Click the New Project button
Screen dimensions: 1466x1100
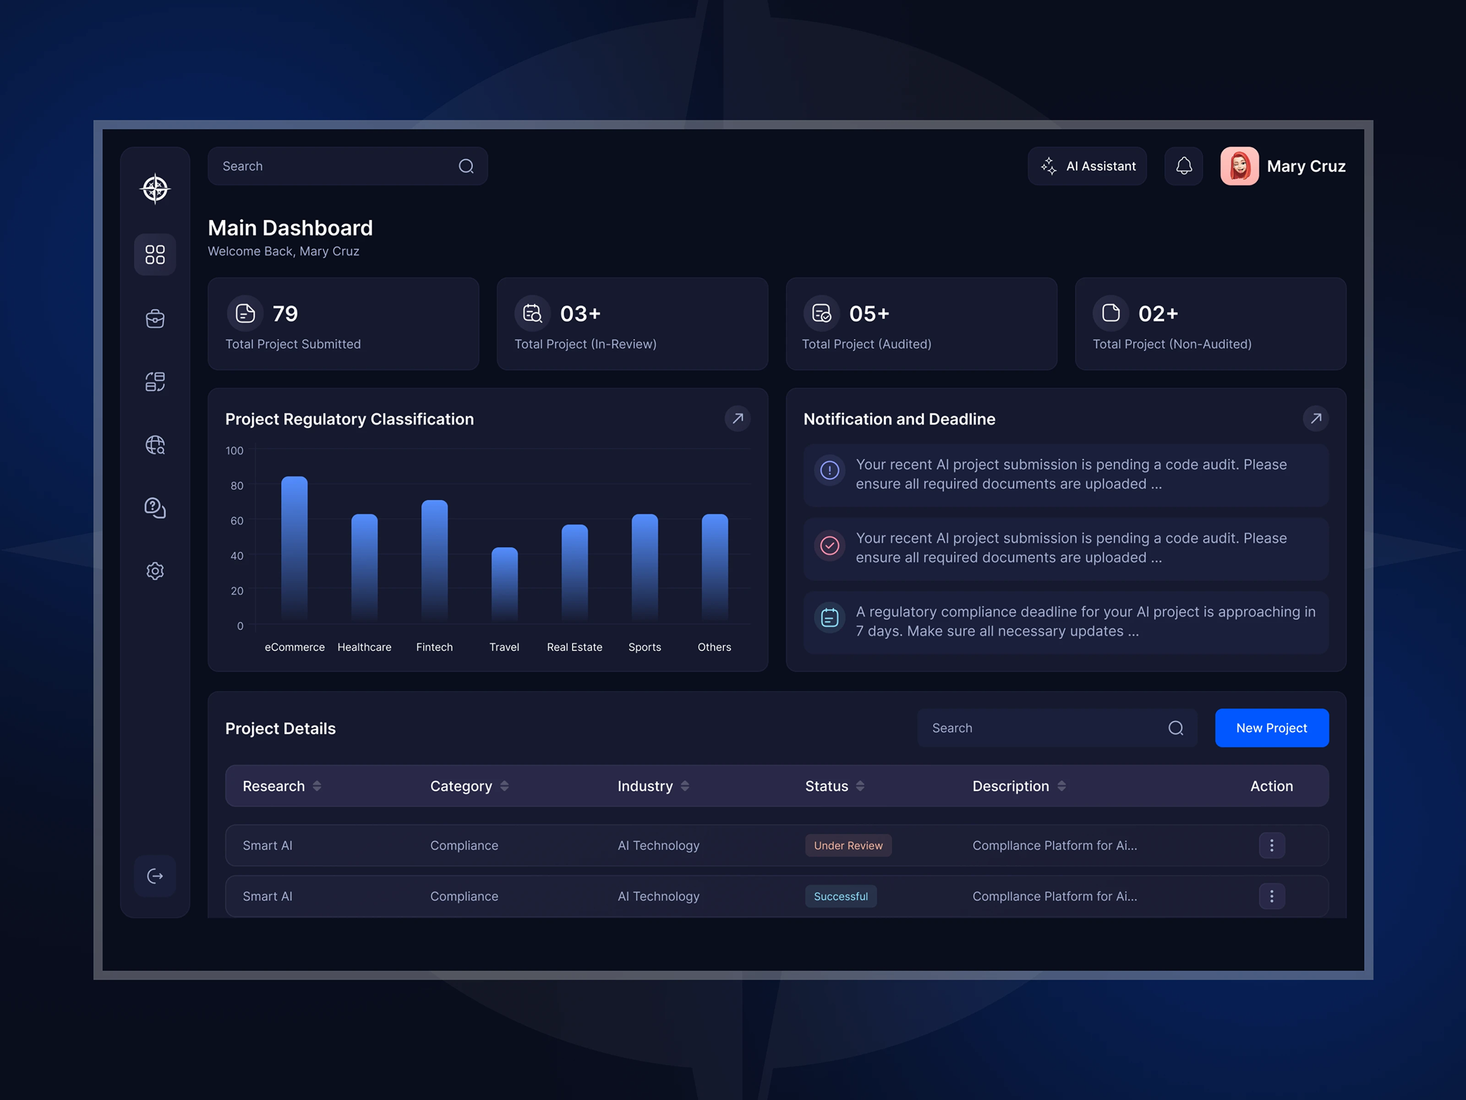pos(1271,728)
